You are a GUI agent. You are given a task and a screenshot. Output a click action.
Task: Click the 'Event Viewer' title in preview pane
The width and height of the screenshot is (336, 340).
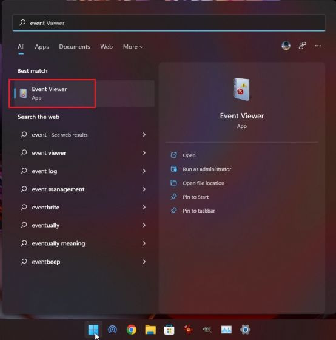coord(242,116)
